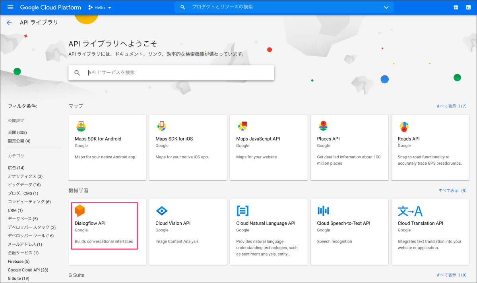Click 'Maps for your website' description
This screenshot has height=283, width=477.
point(257,157)
